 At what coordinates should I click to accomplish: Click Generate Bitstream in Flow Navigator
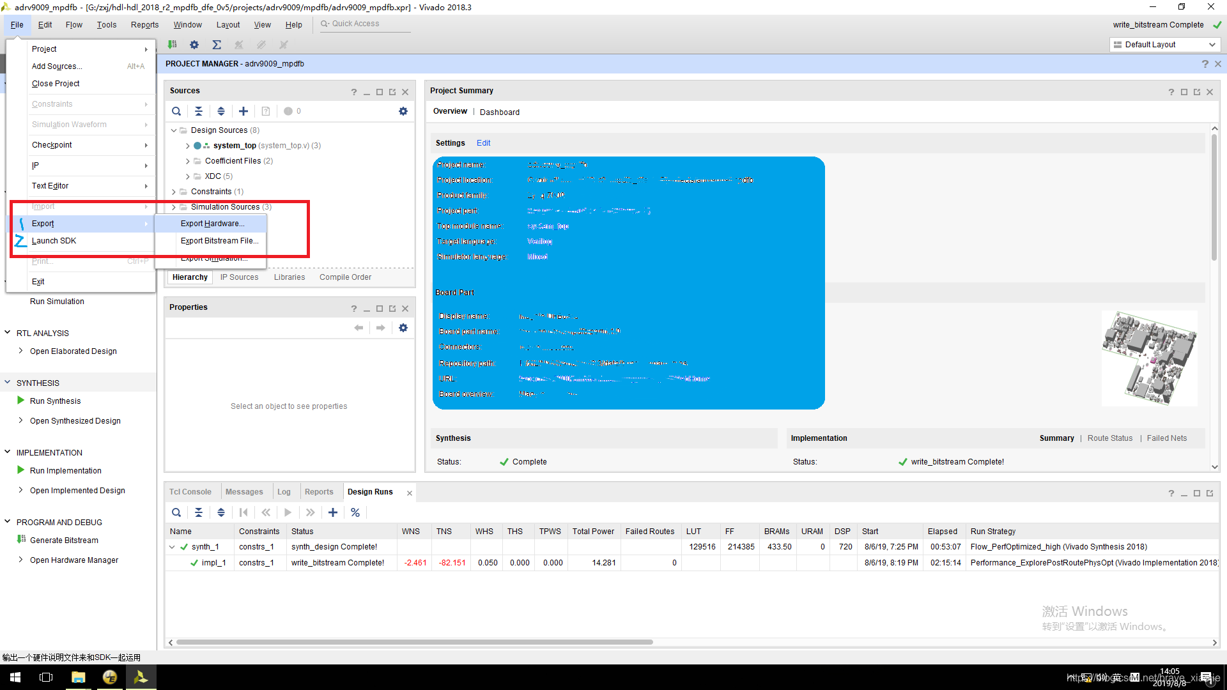point(64,540)
